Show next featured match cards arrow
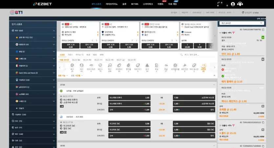The image size is (274, 148). coord(215,36)
